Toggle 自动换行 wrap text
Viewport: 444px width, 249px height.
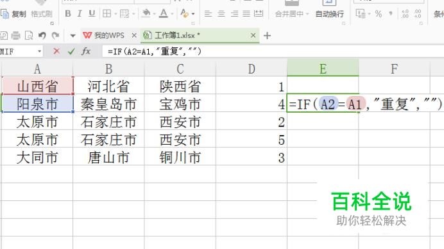pyautogui.click(x=330, y=13)
